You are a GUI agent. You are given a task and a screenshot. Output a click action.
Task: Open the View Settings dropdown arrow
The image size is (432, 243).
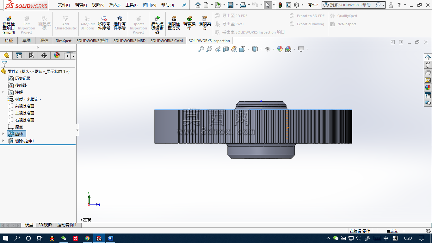pos(307,49)
